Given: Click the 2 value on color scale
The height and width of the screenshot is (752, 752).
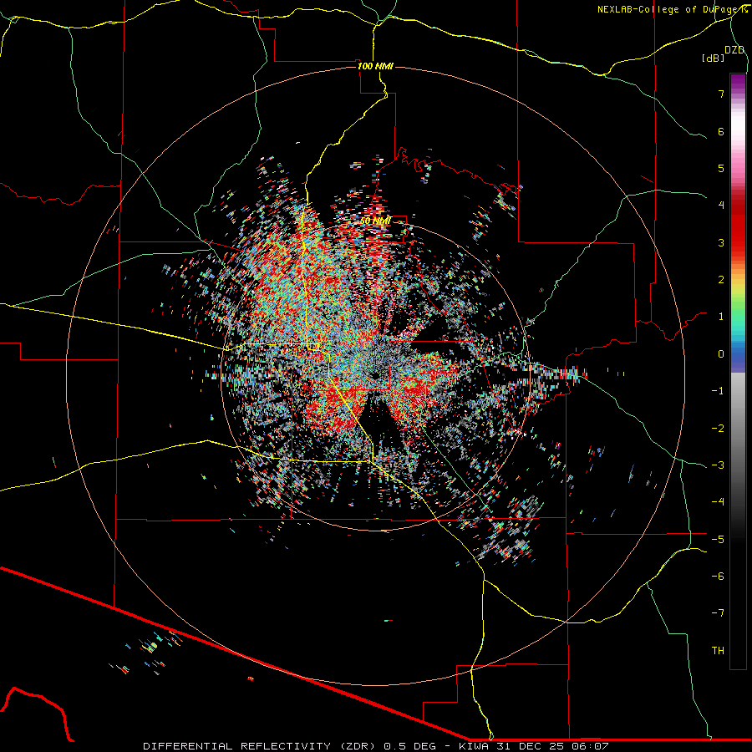Looking at the screenshot, I should coord(721,280).
